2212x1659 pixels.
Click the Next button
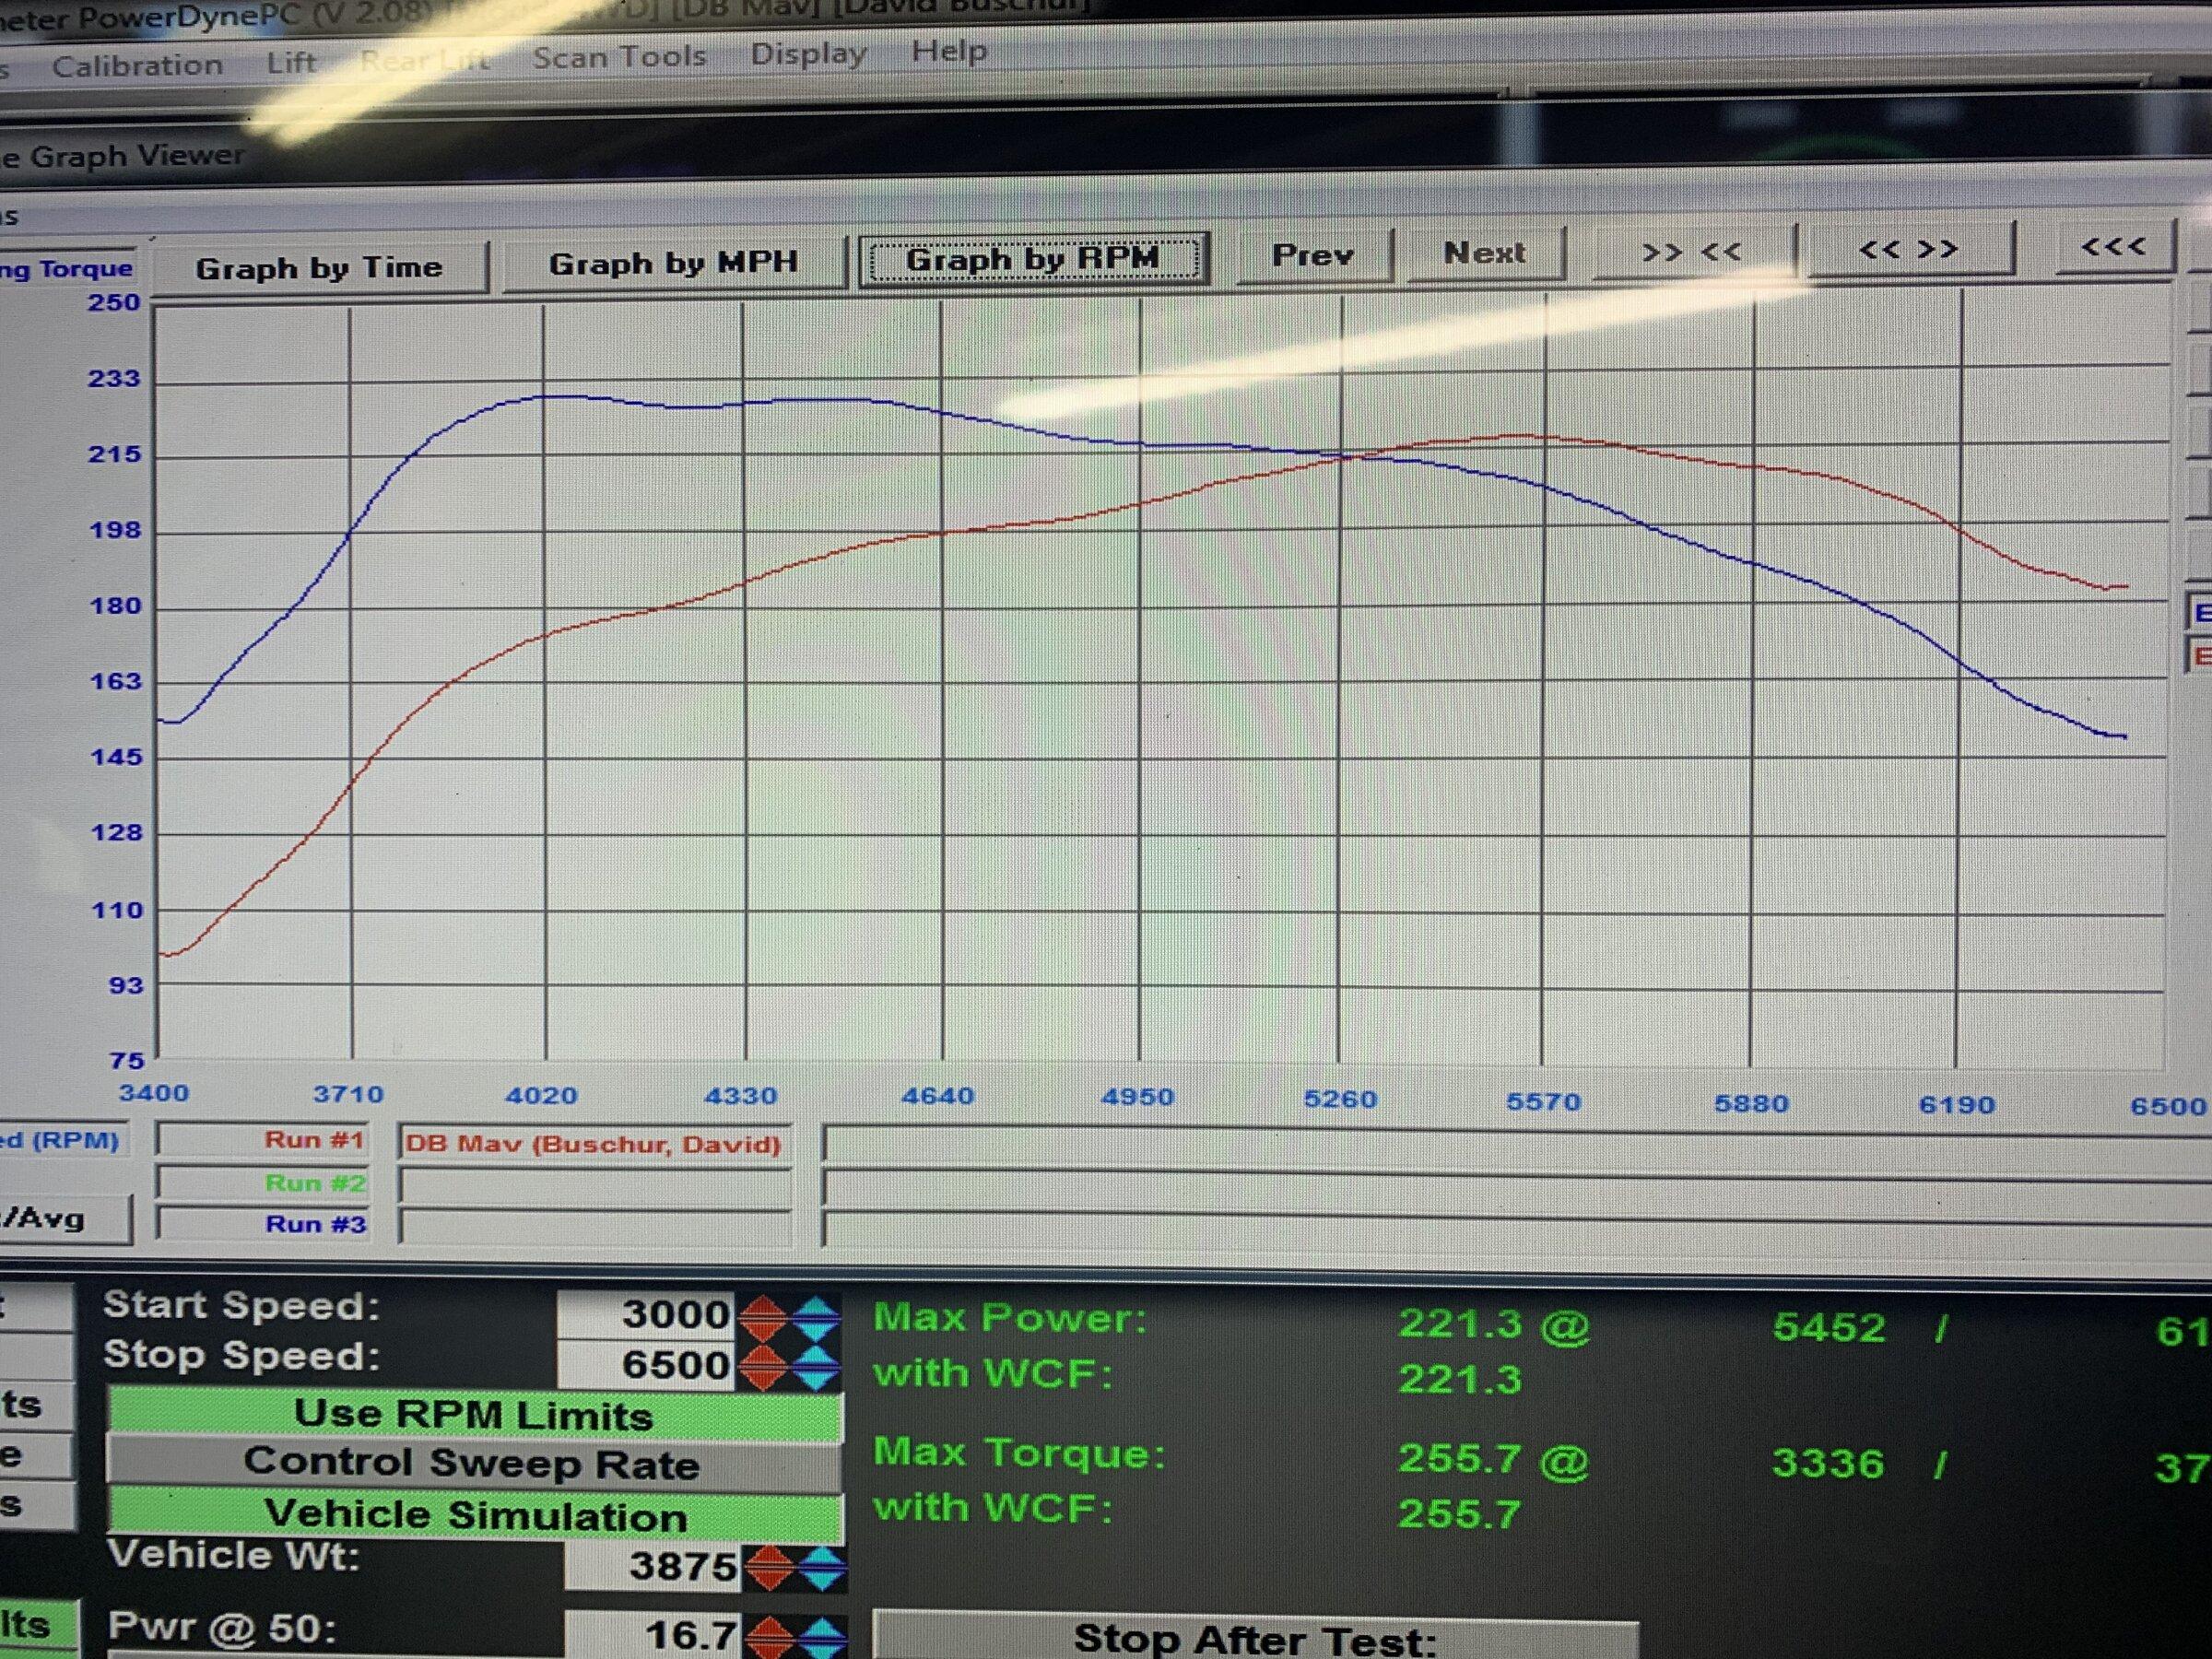pyautogui.click(x=1484, y=253)
